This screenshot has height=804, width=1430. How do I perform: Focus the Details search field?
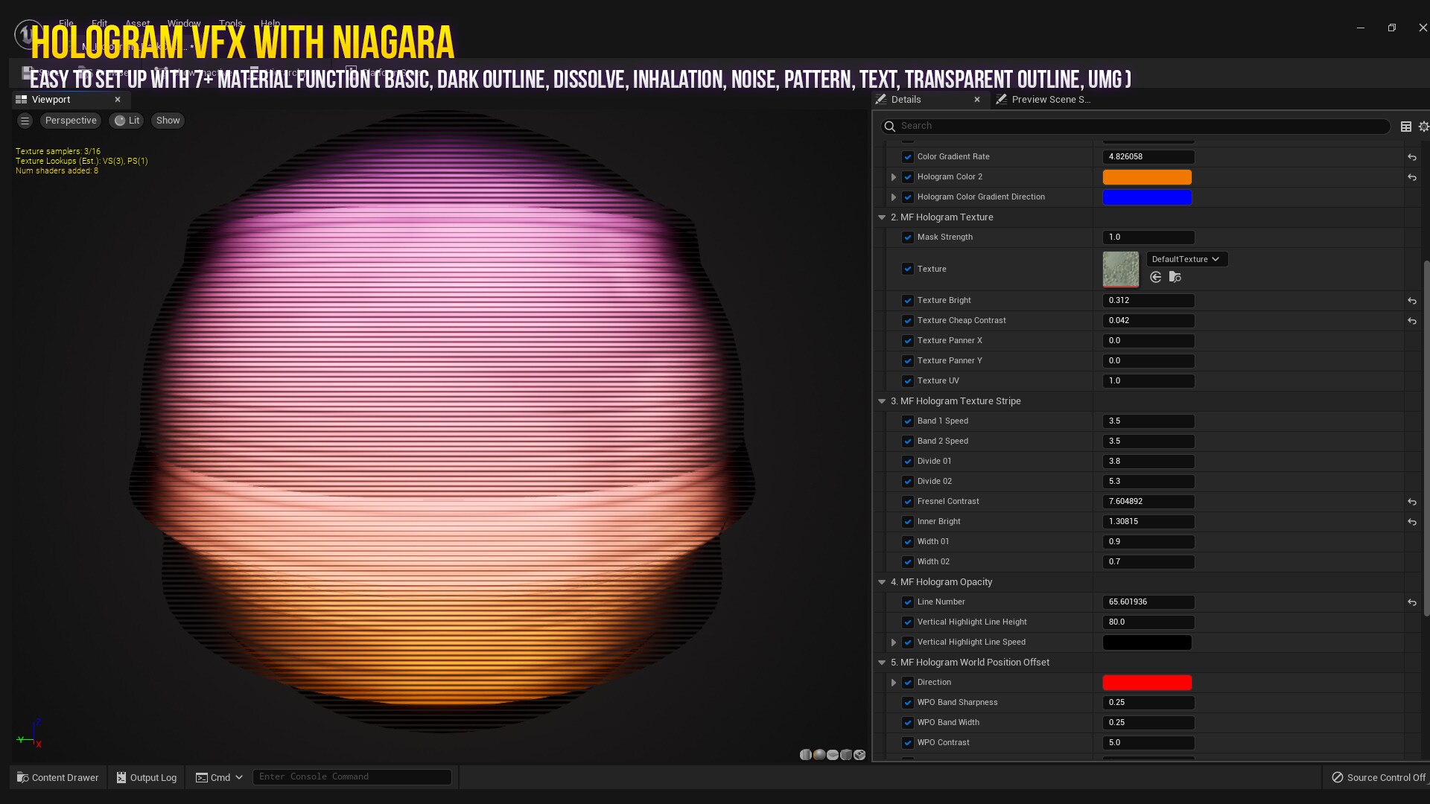tap(1136, 126)
